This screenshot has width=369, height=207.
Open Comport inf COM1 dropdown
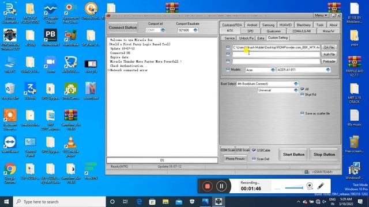coord(163,30)
